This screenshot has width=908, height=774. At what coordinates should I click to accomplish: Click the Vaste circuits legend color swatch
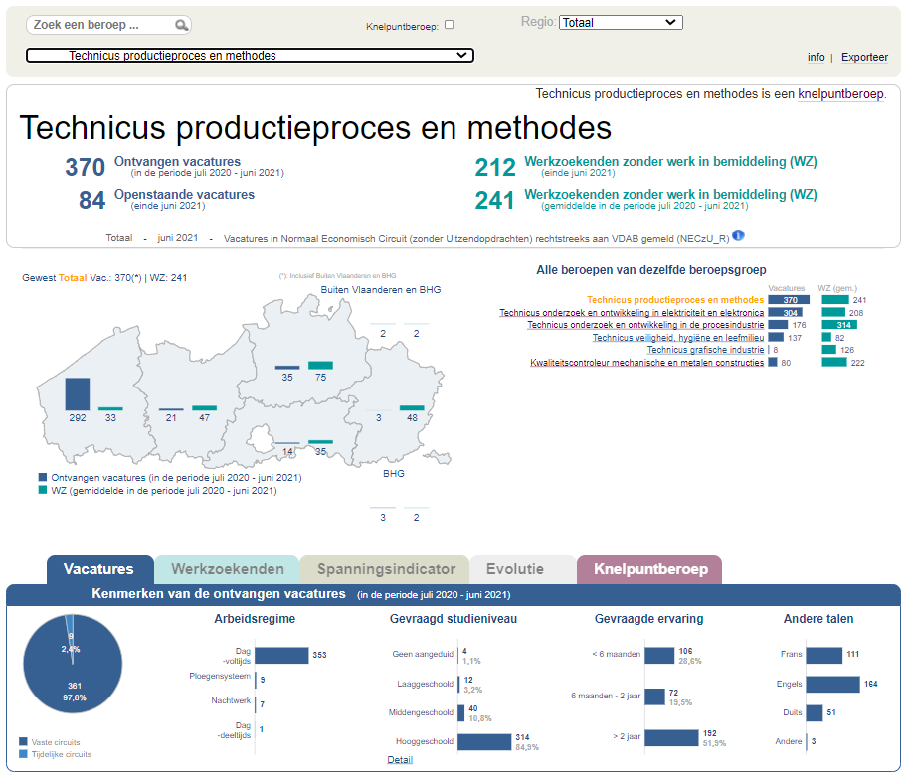coord(24,741)
